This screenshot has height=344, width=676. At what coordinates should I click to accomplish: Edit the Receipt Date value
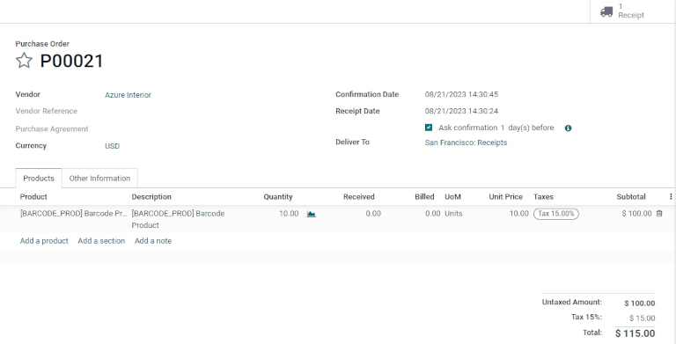click(x=461, y=111)
